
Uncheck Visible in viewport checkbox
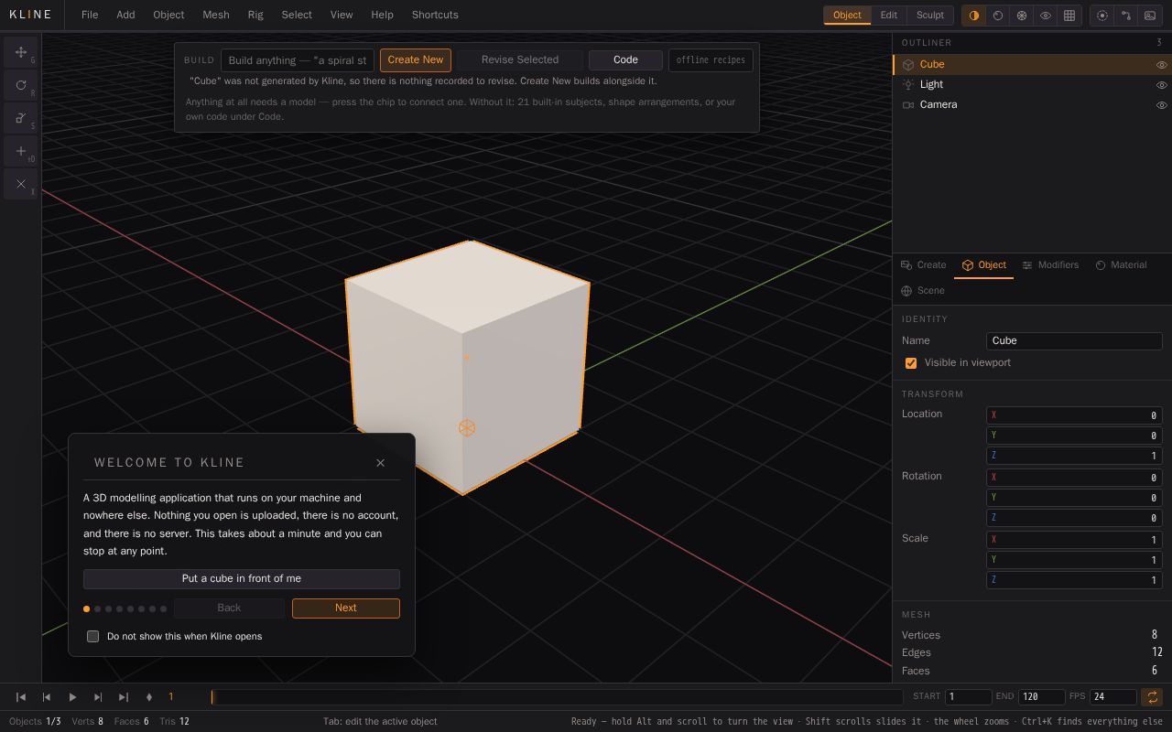(911, 363)
